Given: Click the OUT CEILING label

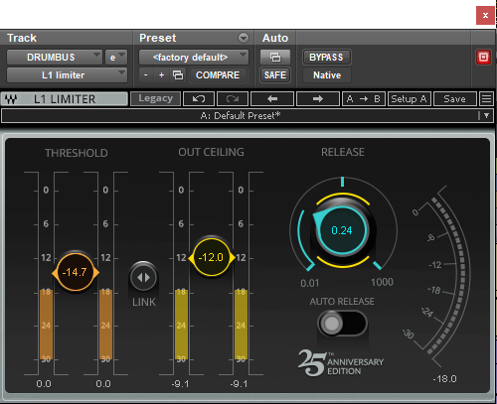Looking at the screenshot, I should pyautogui.click(x=211, y=152).
